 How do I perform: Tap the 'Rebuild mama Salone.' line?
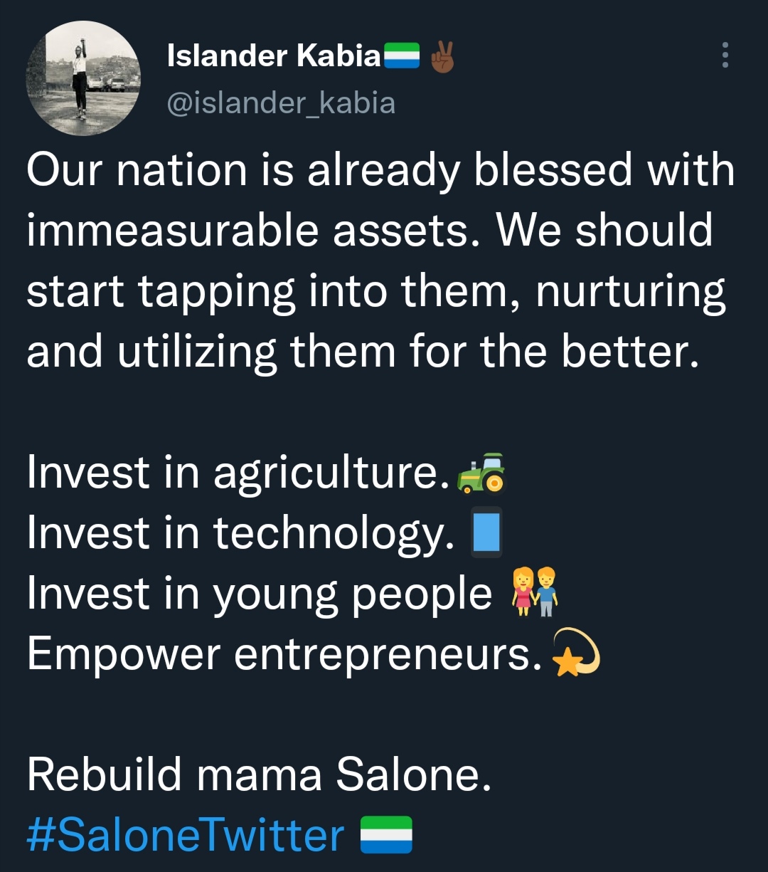(x=259, y=774)
